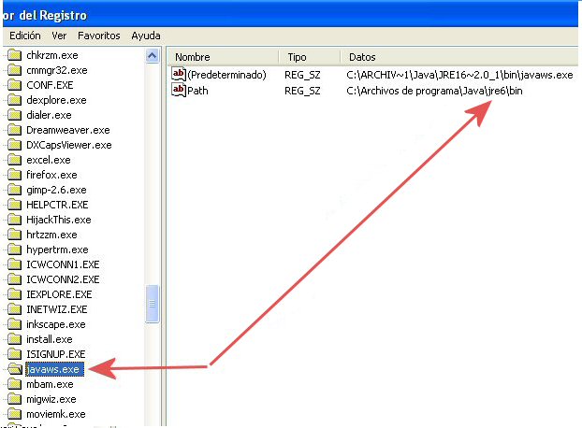582x428 pixels.
Task: Click the chkrzm.exe folder icon
Action: pos(14,55)
